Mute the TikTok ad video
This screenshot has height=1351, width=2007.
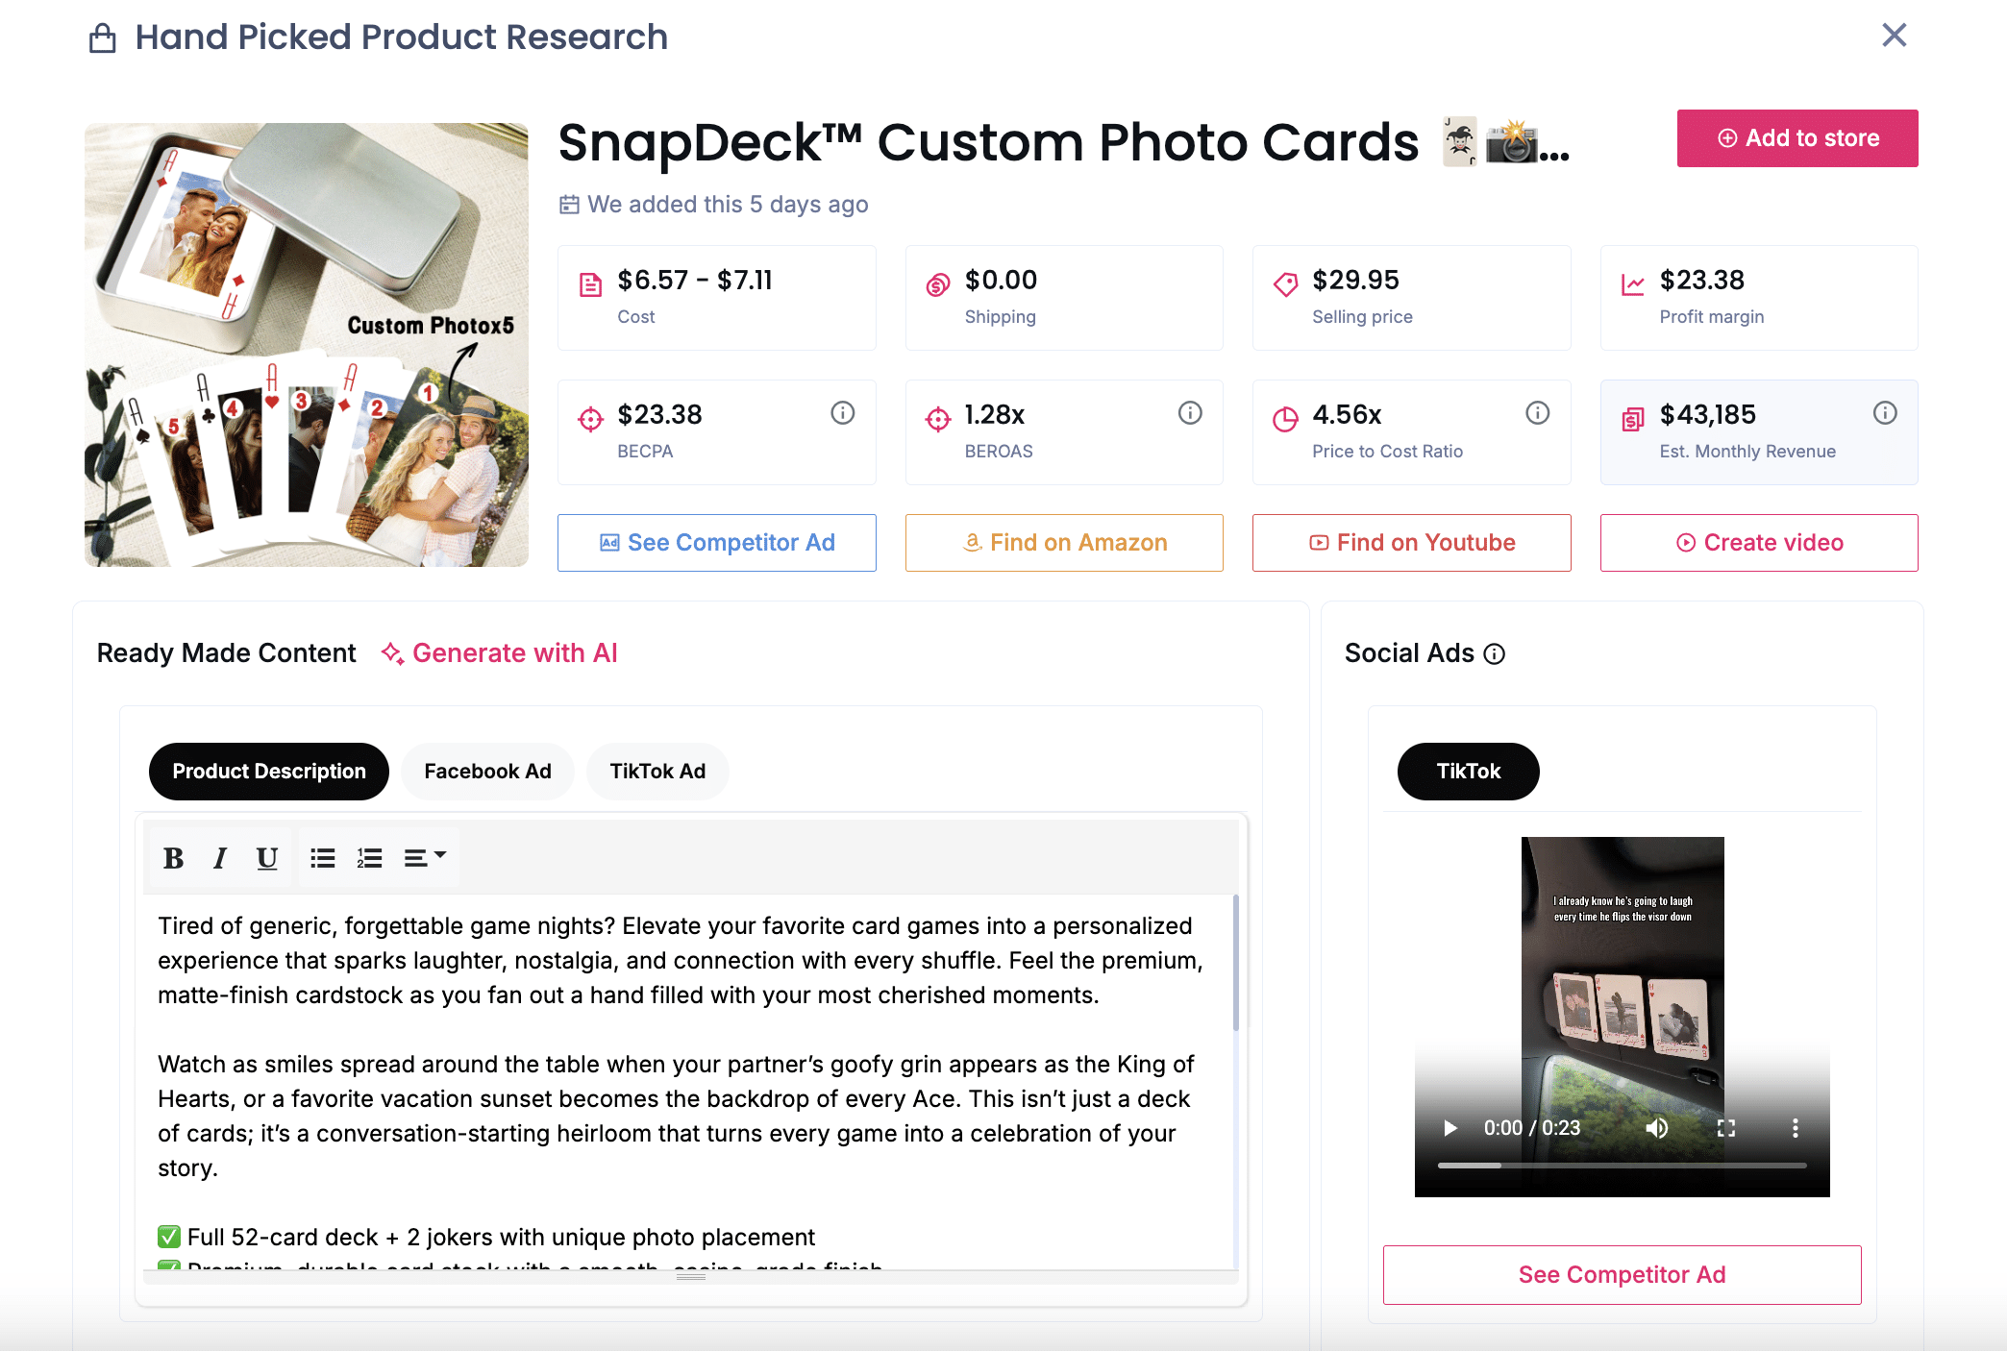pos(1656,1128)
